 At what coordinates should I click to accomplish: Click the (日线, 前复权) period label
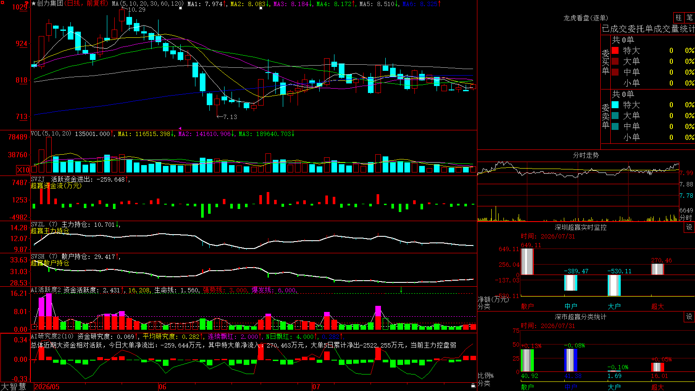pos(86,3)
